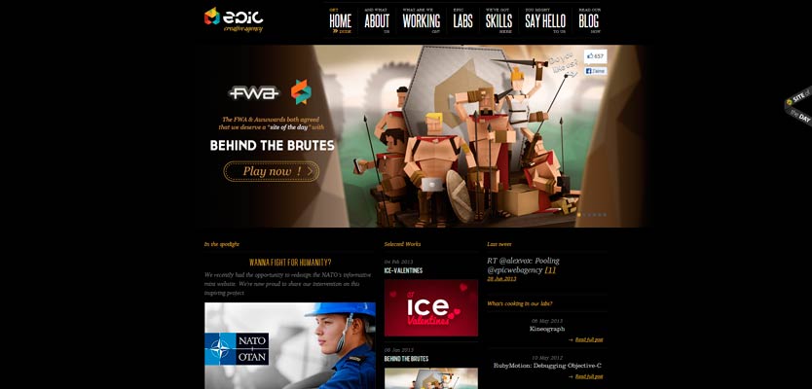
Task: Click the In the spotlight section heading
Action: (x=222, y=244)
